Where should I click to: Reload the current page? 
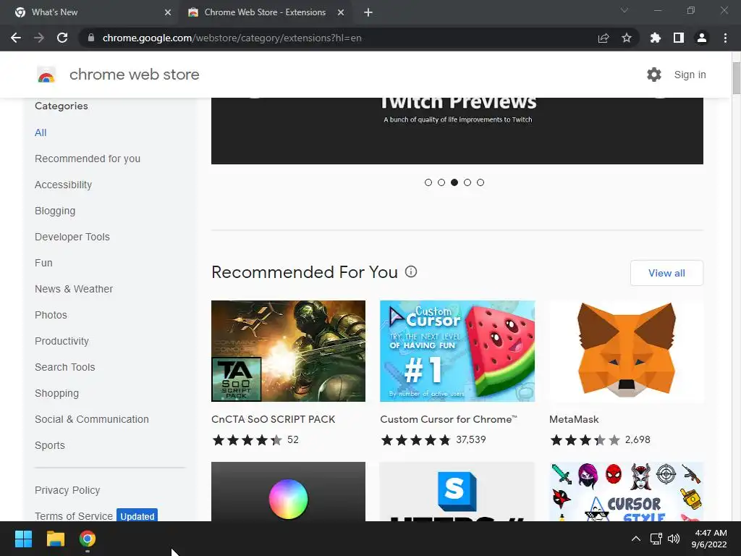click(62, 38)
